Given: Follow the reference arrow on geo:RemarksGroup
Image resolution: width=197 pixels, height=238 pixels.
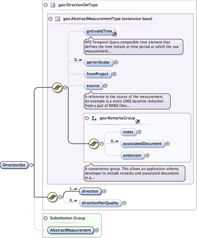Looking at the screenshot, I should (x=138, y=121).
